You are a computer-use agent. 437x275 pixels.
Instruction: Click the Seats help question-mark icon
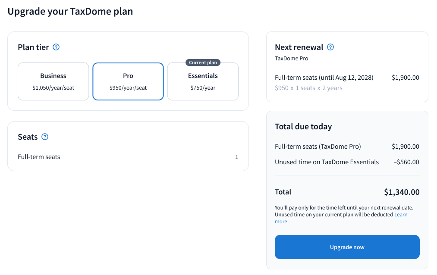(45, 137)
